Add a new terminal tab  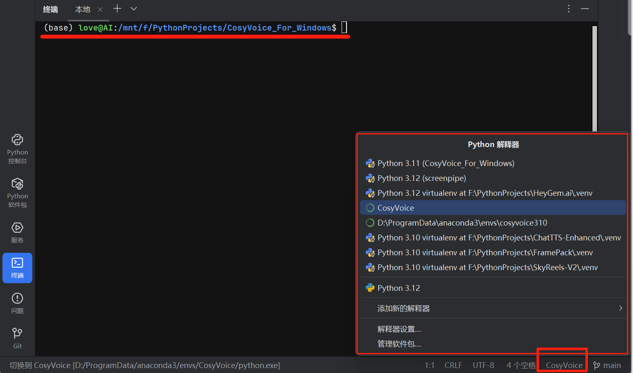117,9
